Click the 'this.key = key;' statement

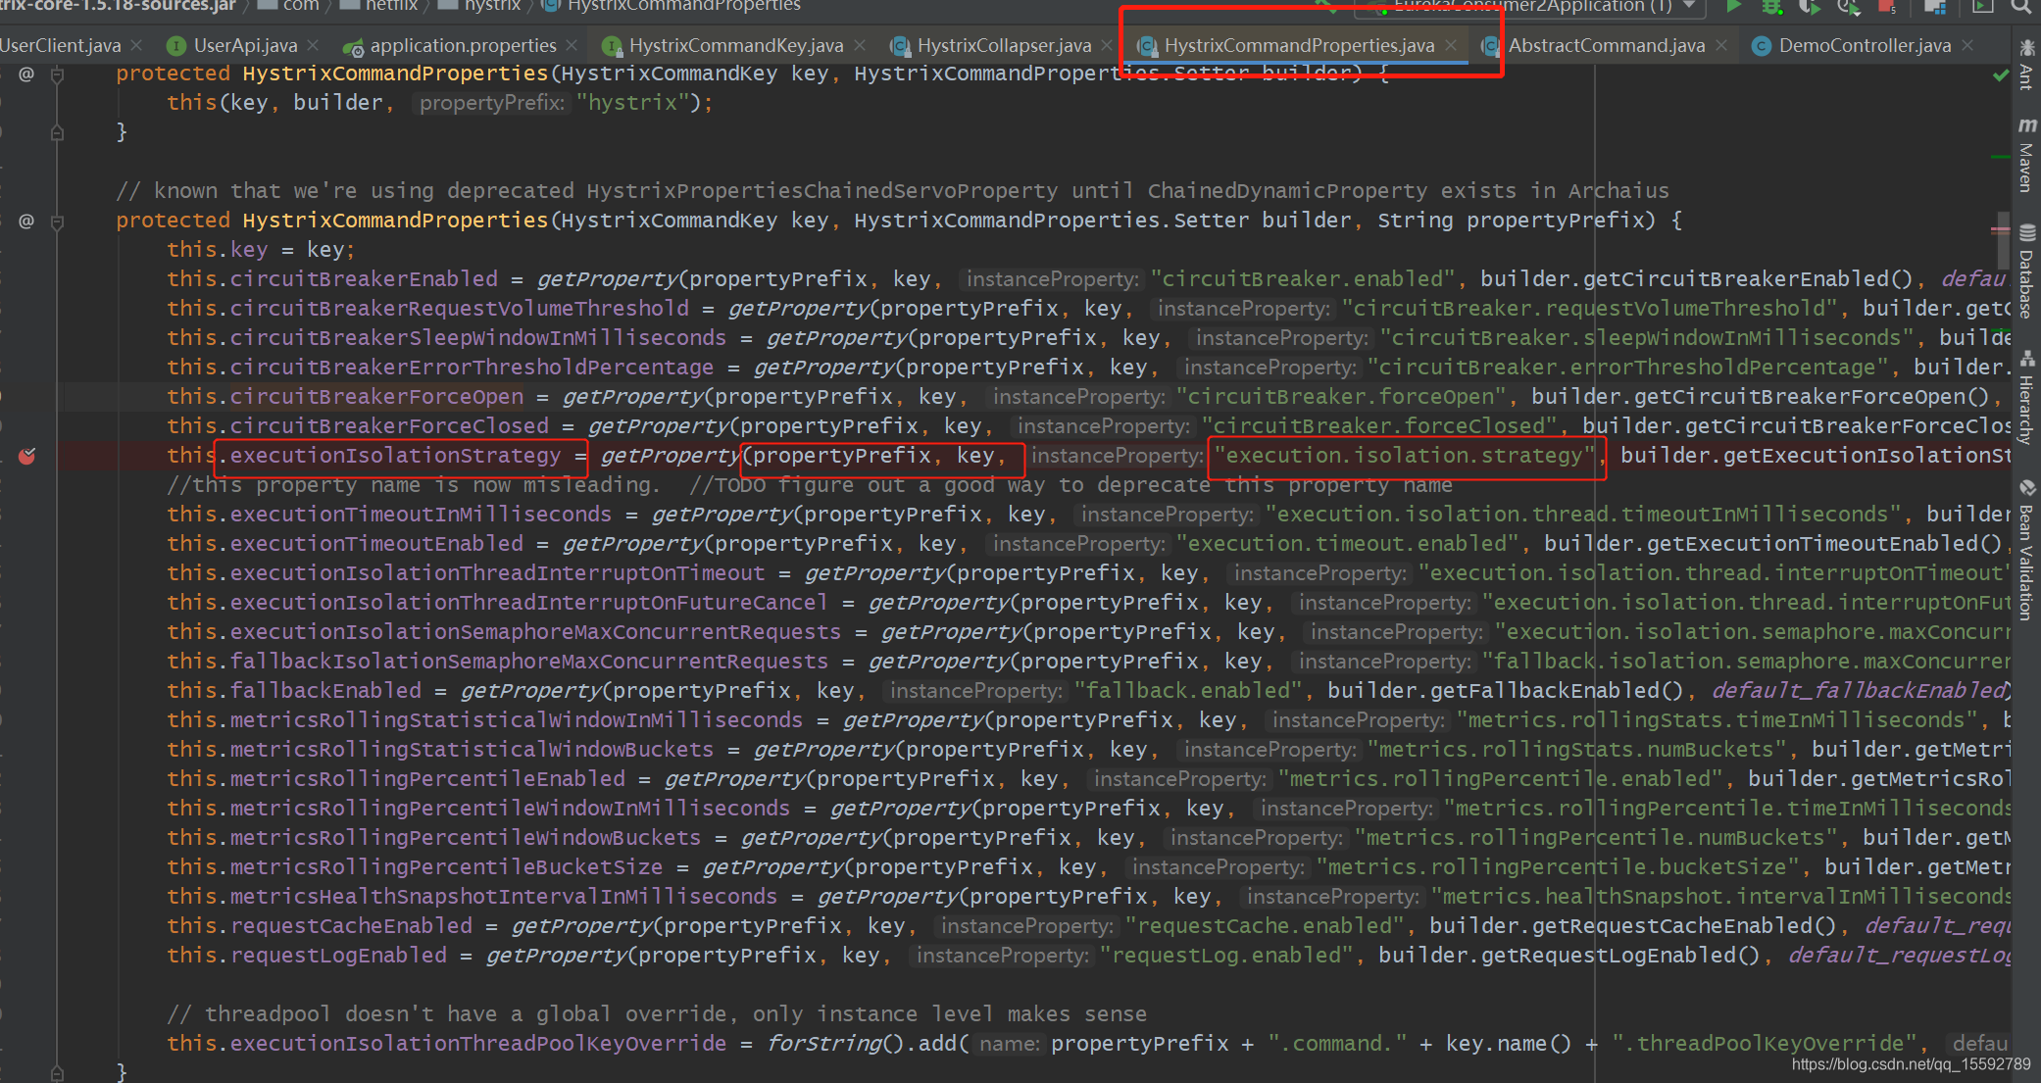[x=261, y=250]
